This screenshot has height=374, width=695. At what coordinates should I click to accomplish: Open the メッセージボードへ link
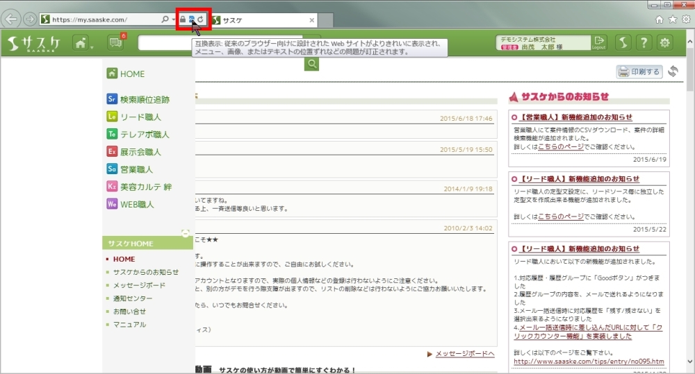point(464,354)
